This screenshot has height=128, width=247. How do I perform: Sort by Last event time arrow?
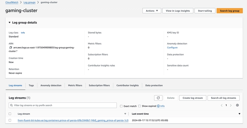tap(239, 114)
